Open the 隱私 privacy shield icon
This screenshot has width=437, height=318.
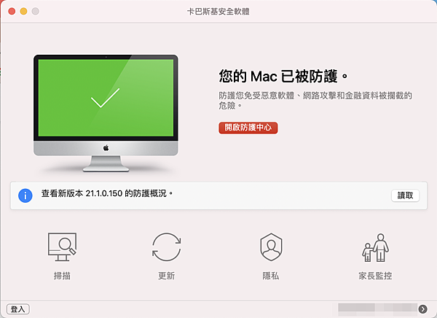pos(271,247)
